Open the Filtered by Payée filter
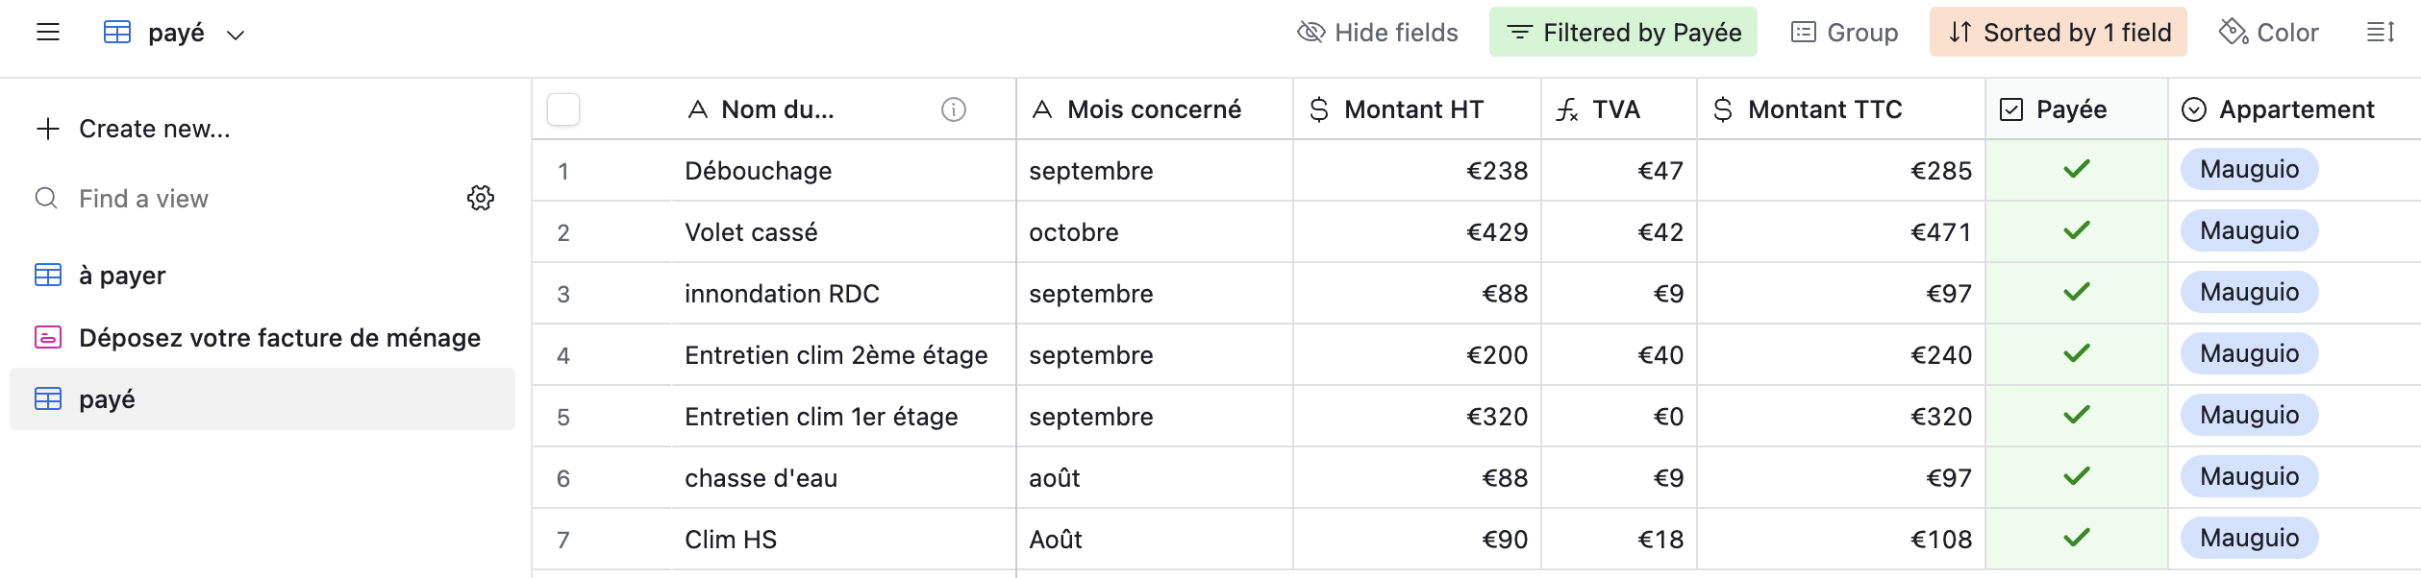The width and height of the screenshot is (2421, 578). [x=1623, y=33]
